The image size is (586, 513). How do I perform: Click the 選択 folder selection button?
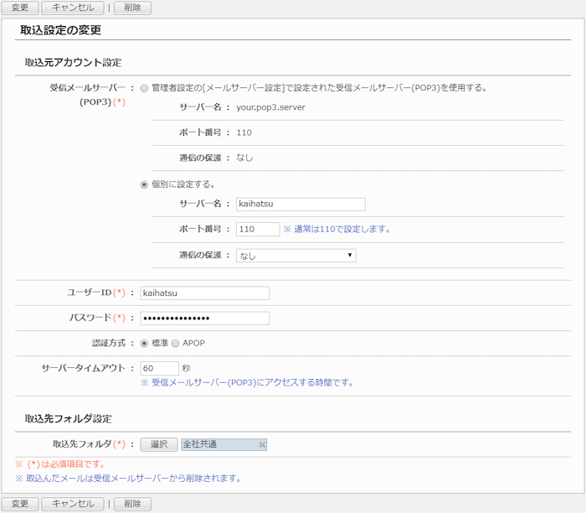pyautogui.click(x=158, y=444)
